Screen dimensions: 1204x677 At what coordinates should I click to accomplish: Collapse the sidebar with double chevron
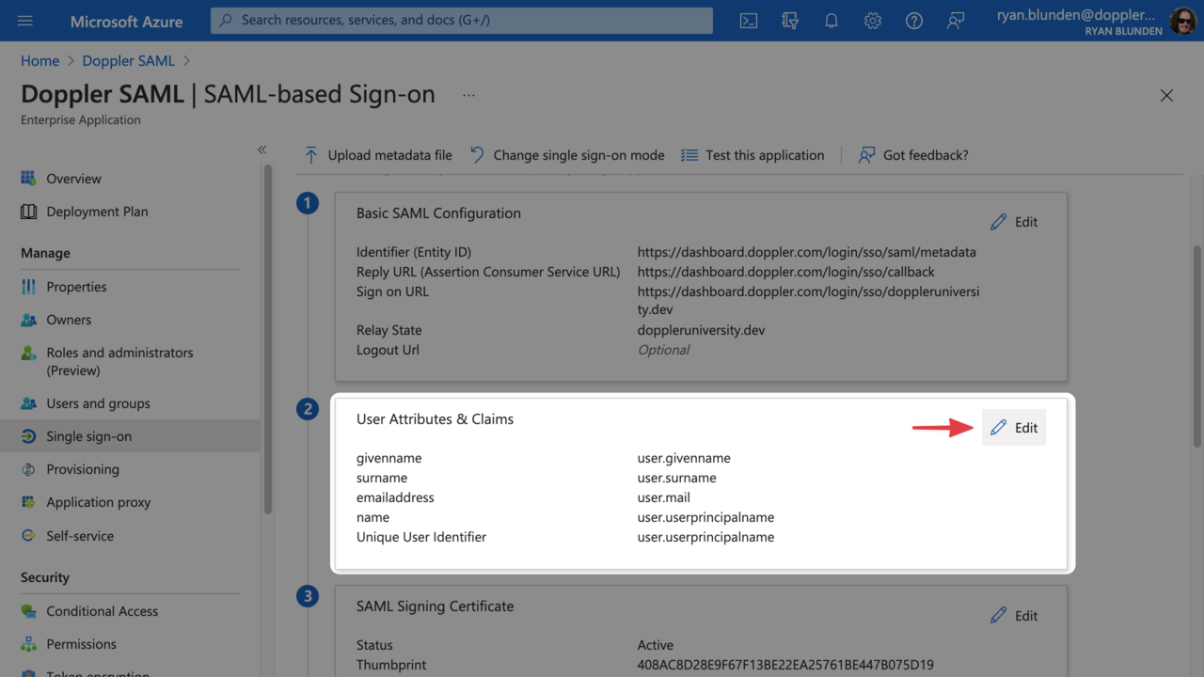pyautogui.click(x=261, y=150)
